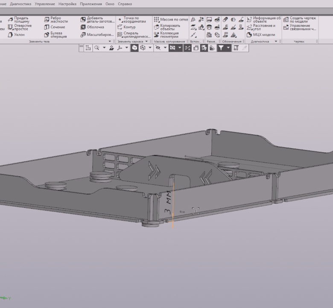
Task: Toggle the hide objects eye icon
Action: pyautogui.click(x=158, y=48)
